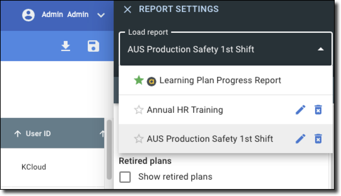Expand the Admin Admin user menu chevron
Screen dimensions: 341x196
101,15
